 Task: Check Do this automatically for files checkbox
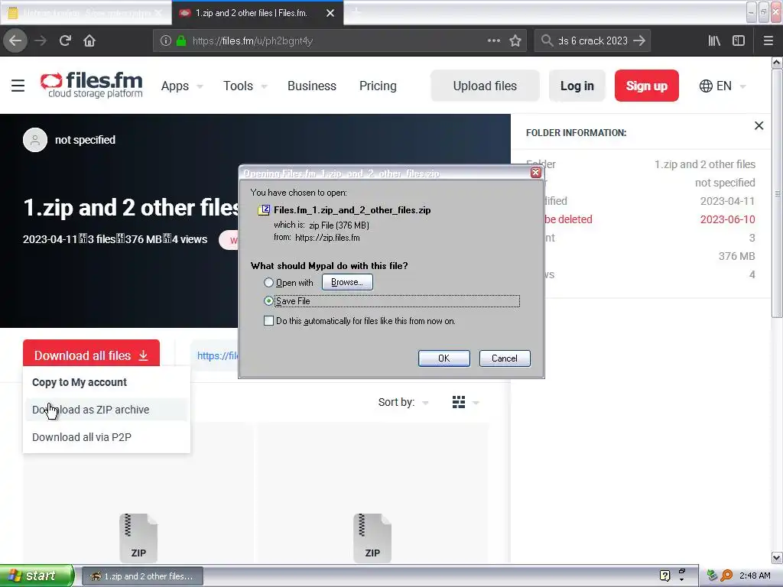point(268,321)
